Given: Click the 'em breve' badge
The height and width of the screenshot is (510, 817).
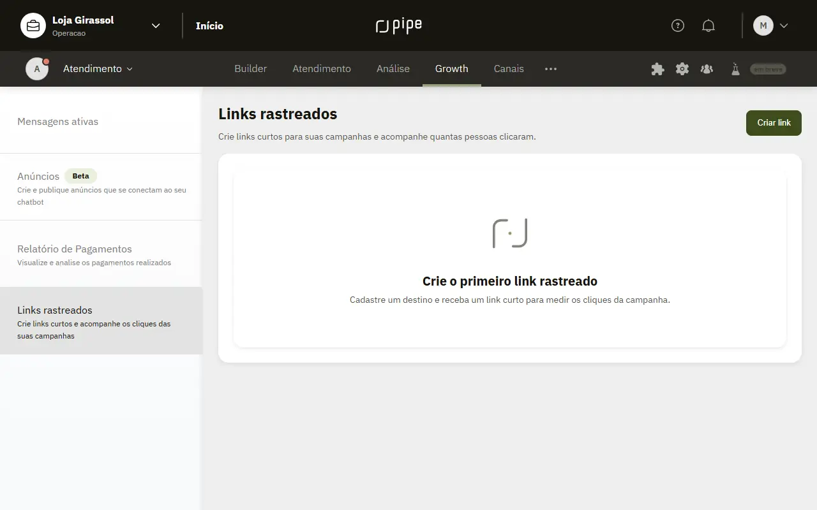Looking at the screenshot, I should [768, 69].
